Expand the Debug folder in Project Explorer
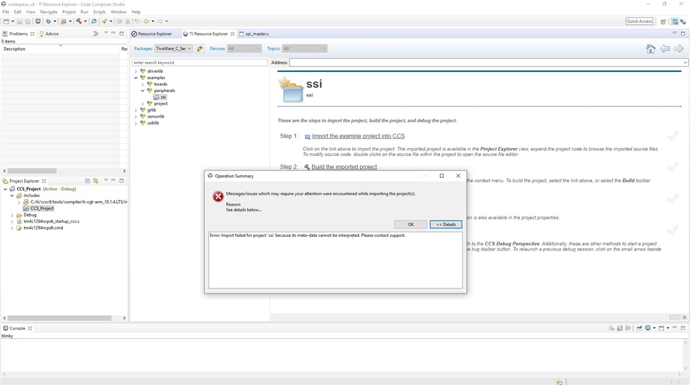Screen dimensions: 690x385 pos(12,215)
